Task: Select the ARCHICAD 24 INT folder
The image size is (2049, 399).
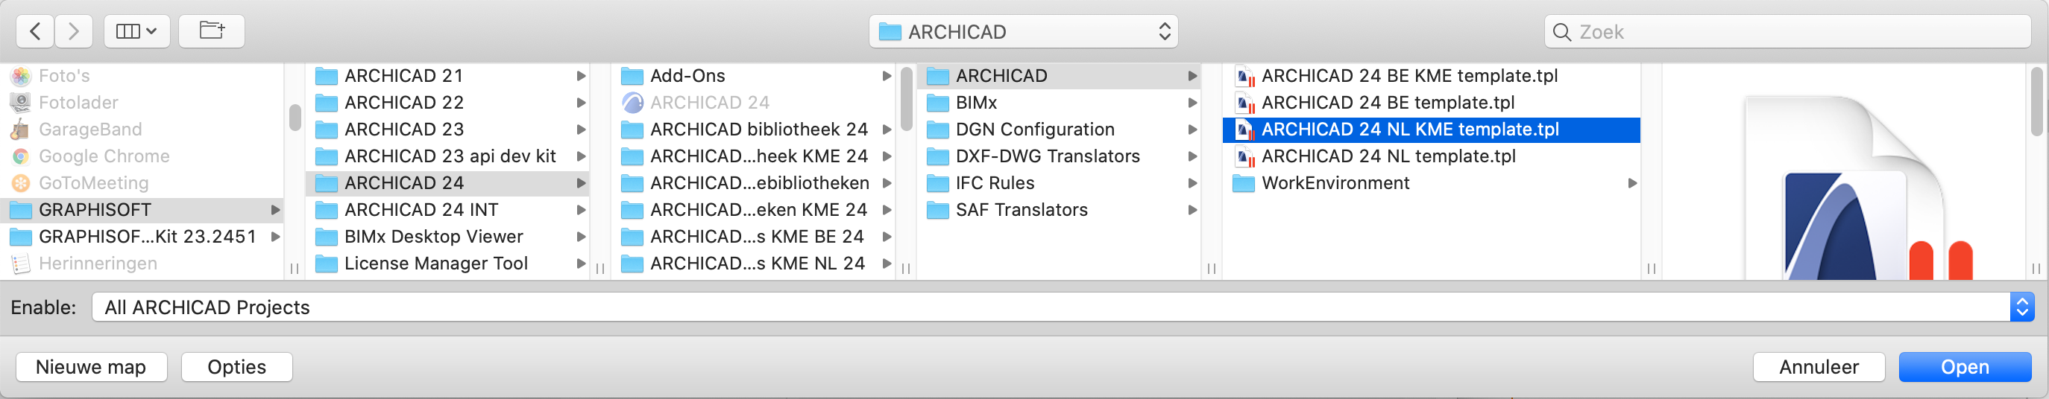Action: pyautogui.click(x=447, y=211)
